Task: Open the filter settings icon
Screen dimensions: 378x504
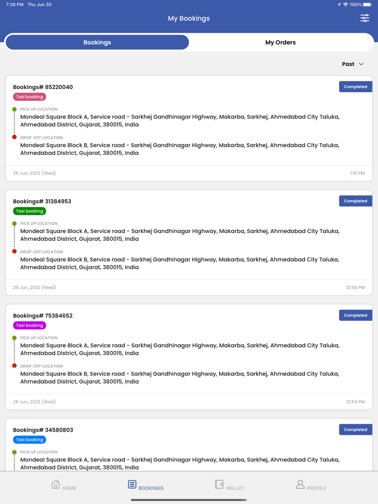Action: tap(365, 18)
